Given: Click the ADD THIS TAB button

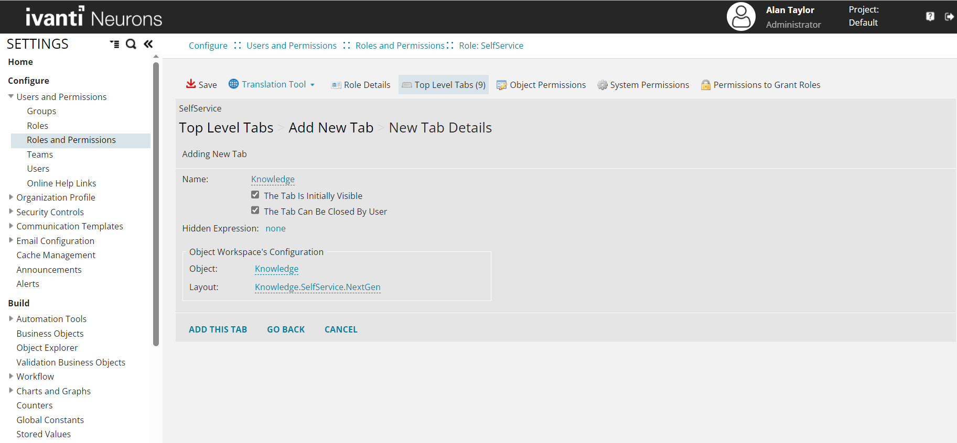Looking at the screenshot, I should (218, 329).
